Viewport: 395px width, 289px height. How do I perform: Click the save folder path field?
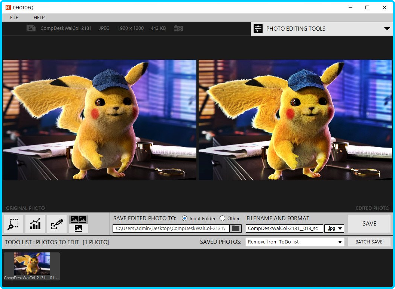coord(171,229)
